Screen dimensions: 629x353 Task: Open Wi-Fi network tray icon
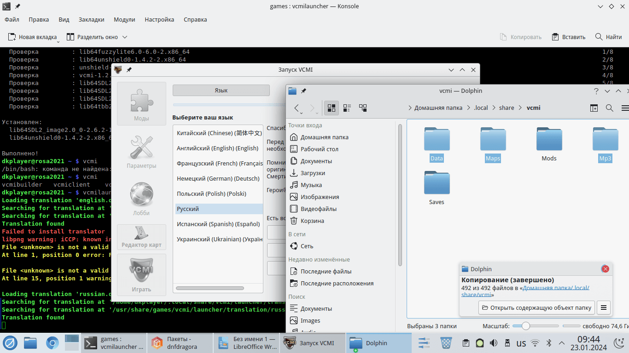pos(535,343)
